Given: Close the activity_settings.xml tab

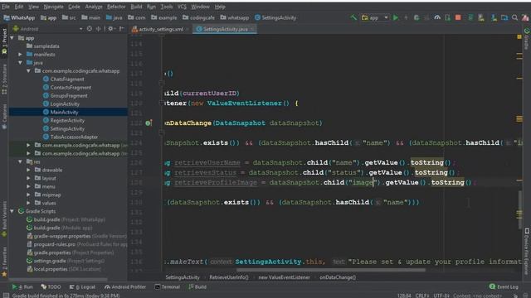Looking at the screenshot, I should [x=188, y=30].
